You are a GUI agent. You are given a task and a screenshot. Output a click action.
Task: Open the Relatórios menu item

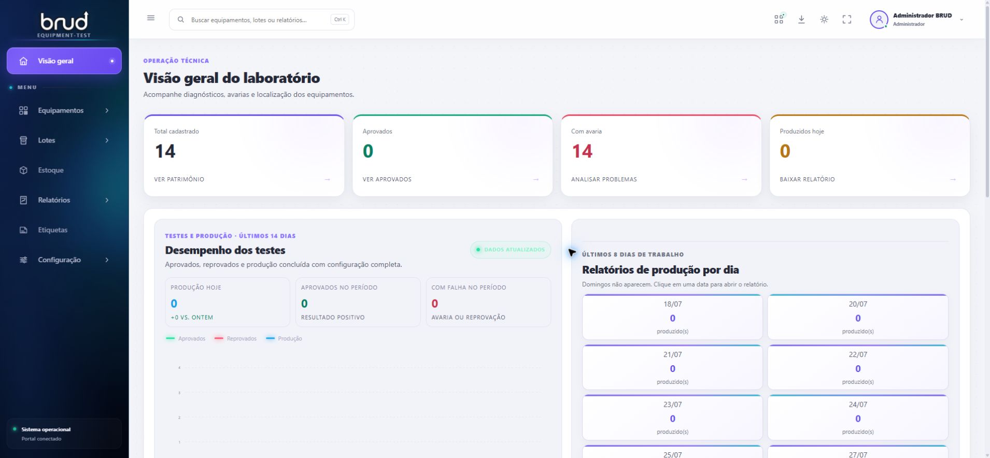tap(64, 200)
